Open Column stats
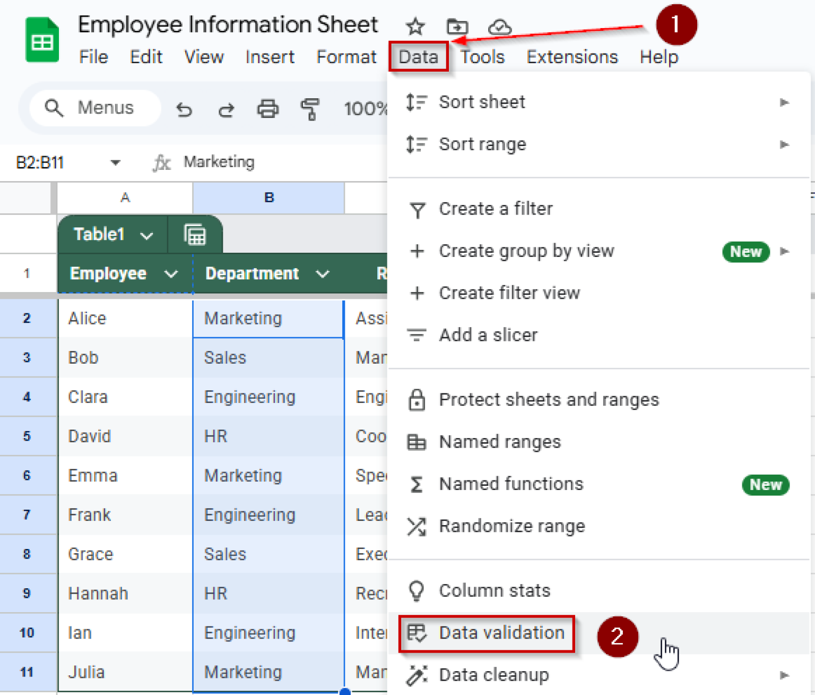This screenshot has width=815, height=695. [494, 590]
